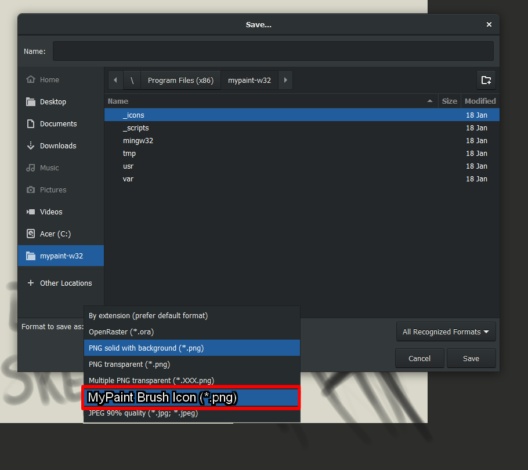The width and height of the screenshot is (528, 470).
Task: Select the _scripts folder
Action: pos(302,127)
